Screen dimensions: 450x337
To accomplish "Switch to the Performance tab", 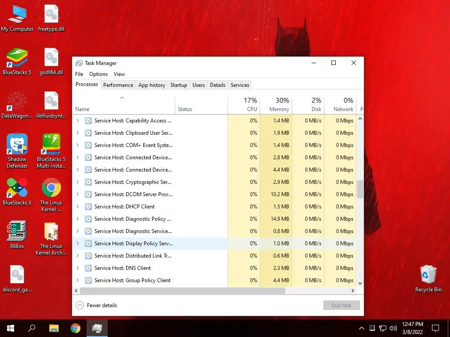I will click(118, 85).
